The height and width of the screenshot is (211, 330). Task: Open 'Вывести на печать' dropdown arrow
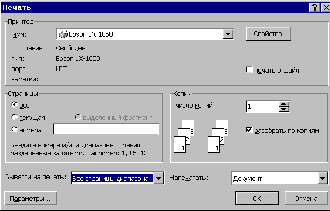[x=159, y=178]
